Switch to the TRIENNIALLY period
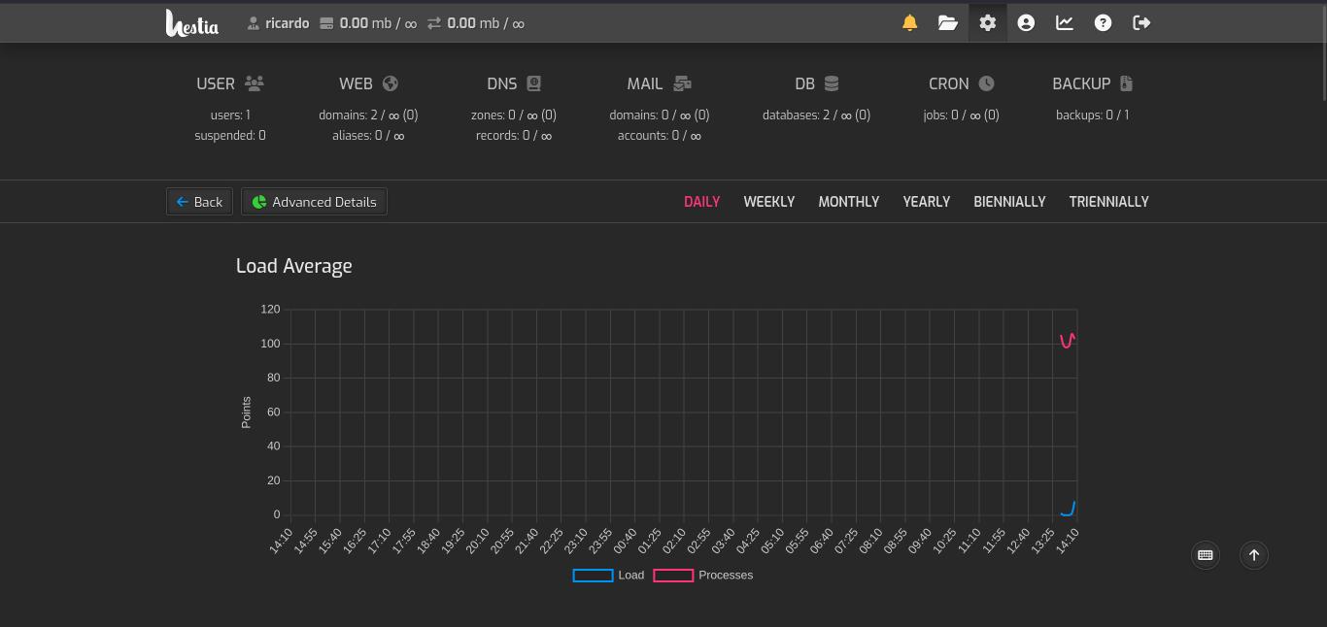1327x627 pixels. (x=1109, y=202)
